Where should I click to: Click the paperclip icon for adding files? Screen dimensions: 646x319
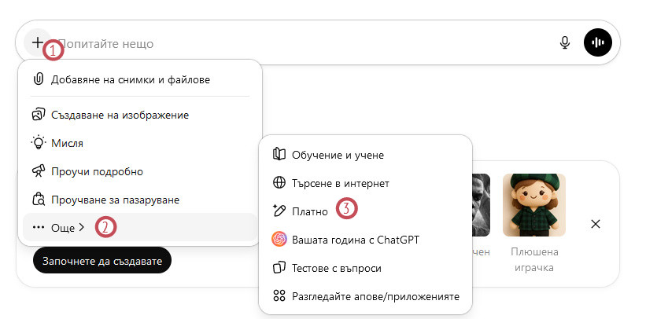[x=38, y=79]
